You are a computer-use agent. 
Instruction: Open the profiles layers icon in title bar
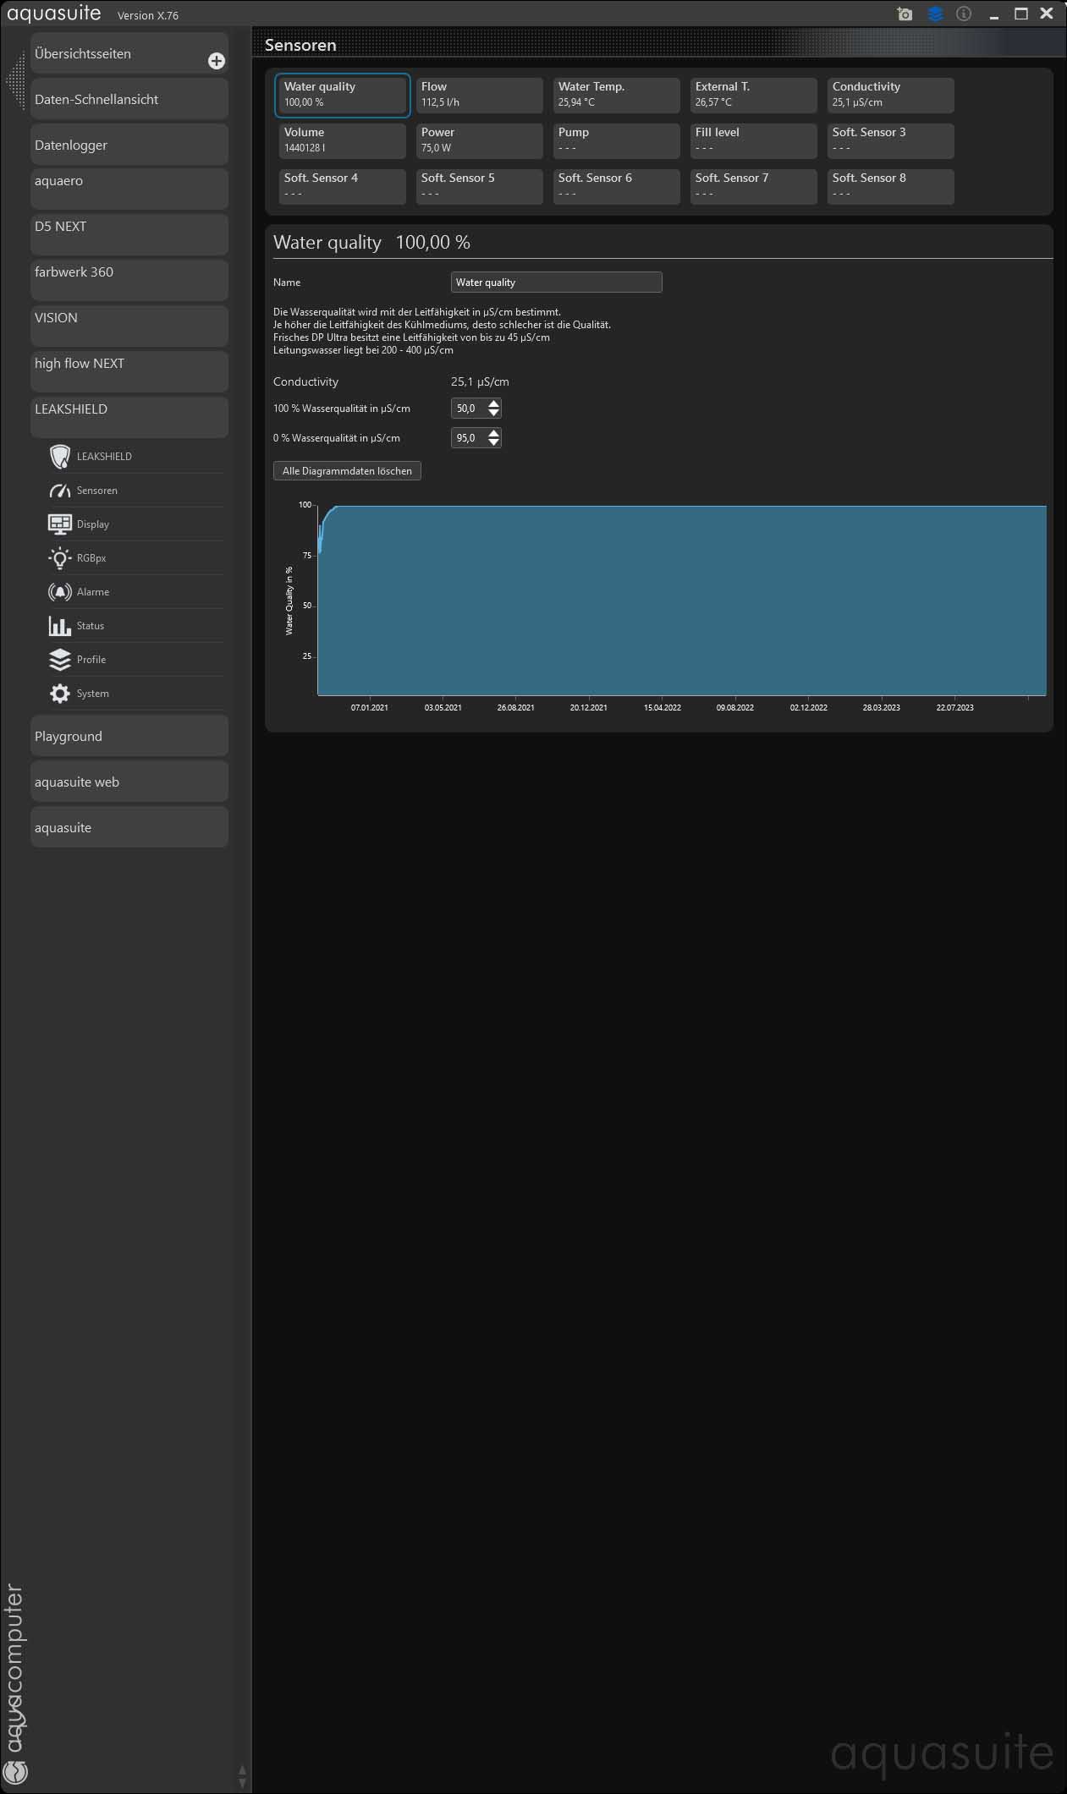(935, 14)
